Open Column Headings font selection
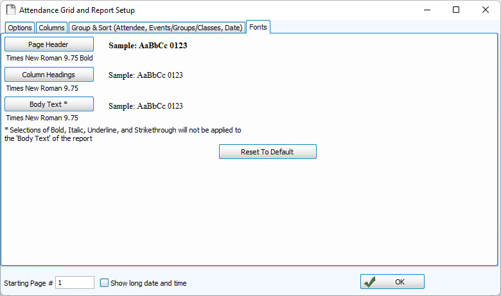This screenshot has width=501, height=296. (x=49, y=75)
